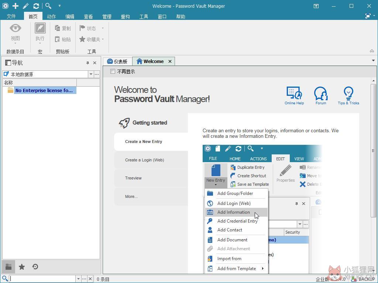Screen dimensions: 378x283
Task: Click the ribbon display options icon at top
Action: click(316, 6)
